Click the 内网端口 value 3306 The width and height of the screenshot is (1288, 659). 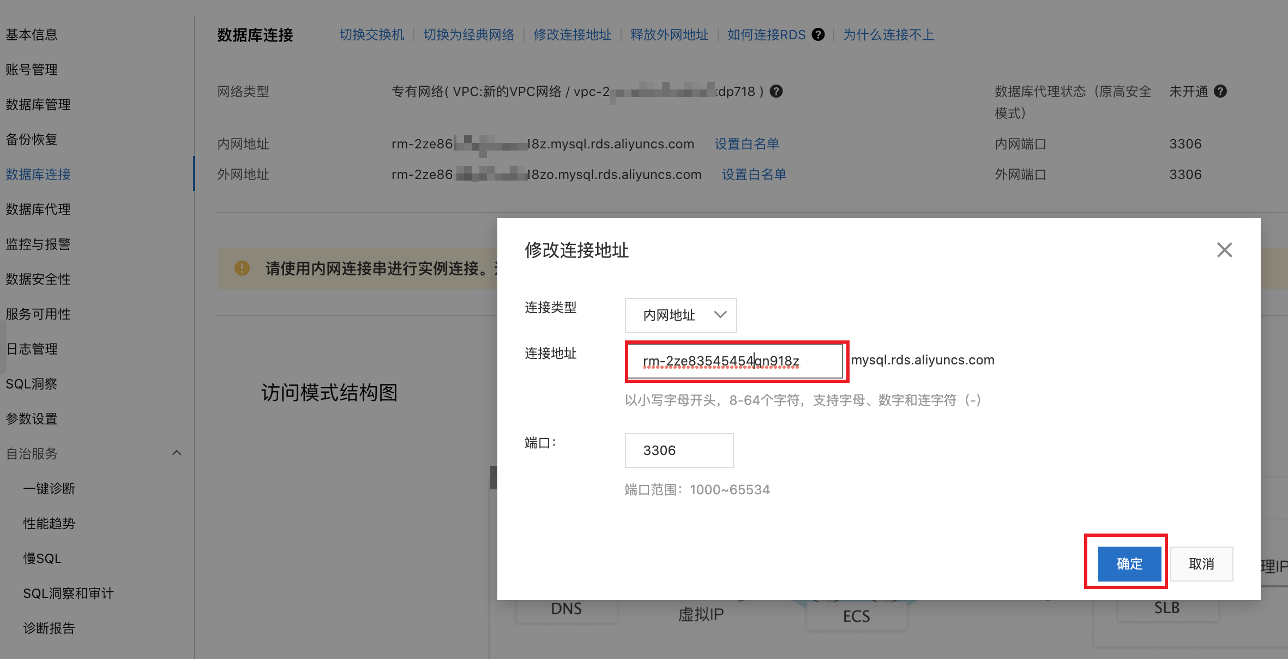[x=1185, y=143]
